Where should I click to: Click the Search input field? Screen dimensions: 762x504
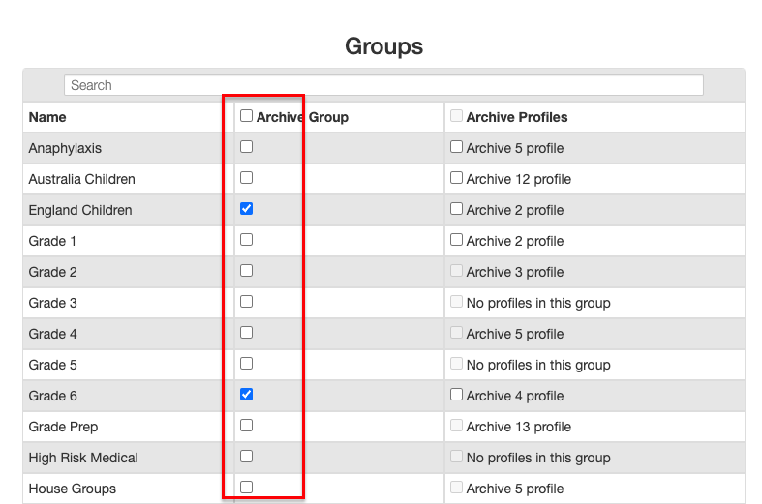coord(383,85)
